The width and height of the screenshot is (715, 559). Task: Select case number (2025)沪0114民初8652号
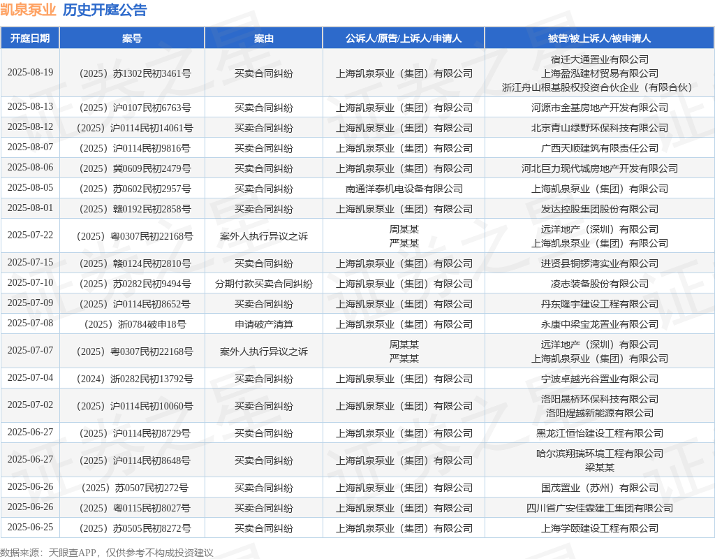pos(135,305)
